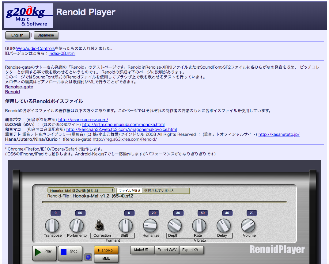Viewport: 329px width, 264px height.
Task: Click the Export WAV button
Action: click(167, 250)
